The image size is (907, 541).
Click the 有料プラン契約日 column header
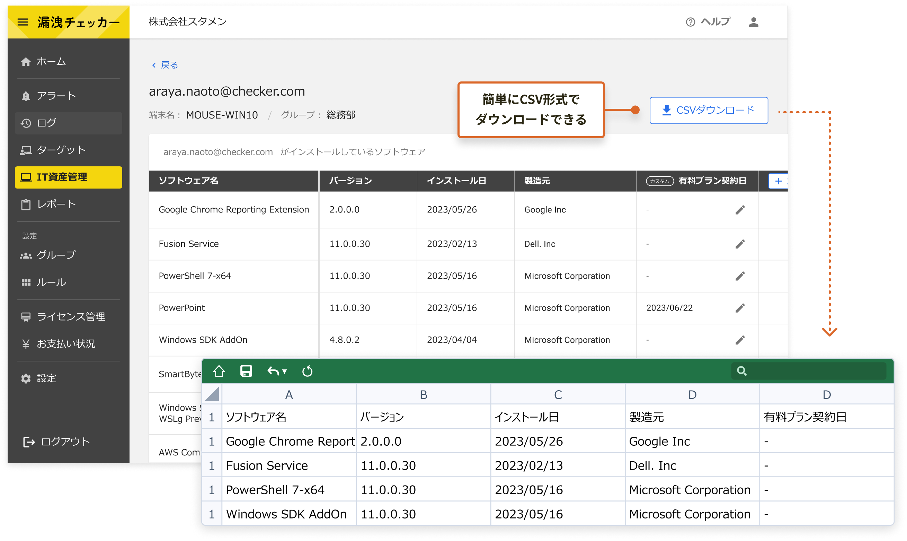coord(697,181)
